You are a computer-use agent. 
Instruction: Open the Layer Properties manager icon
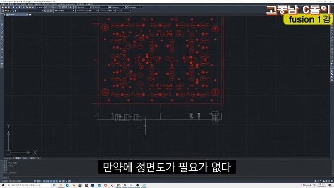3,11
